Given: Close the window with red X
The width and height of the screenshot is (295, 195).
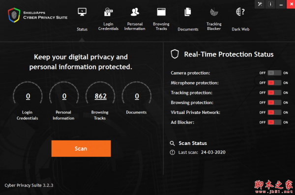Looking at the screenshot, I should (291, 4).
